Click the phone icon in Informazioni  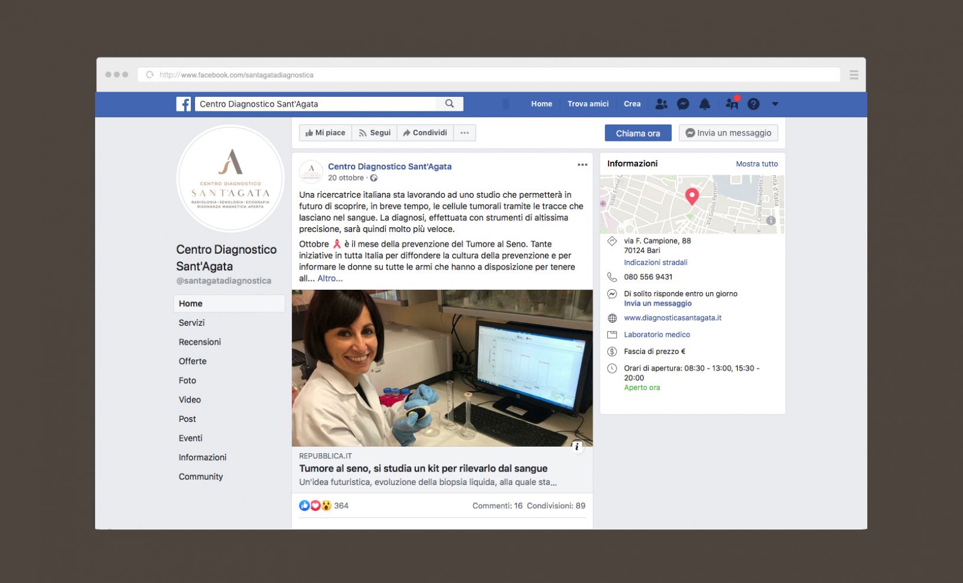pyautogui.click(x=612, y=277)
